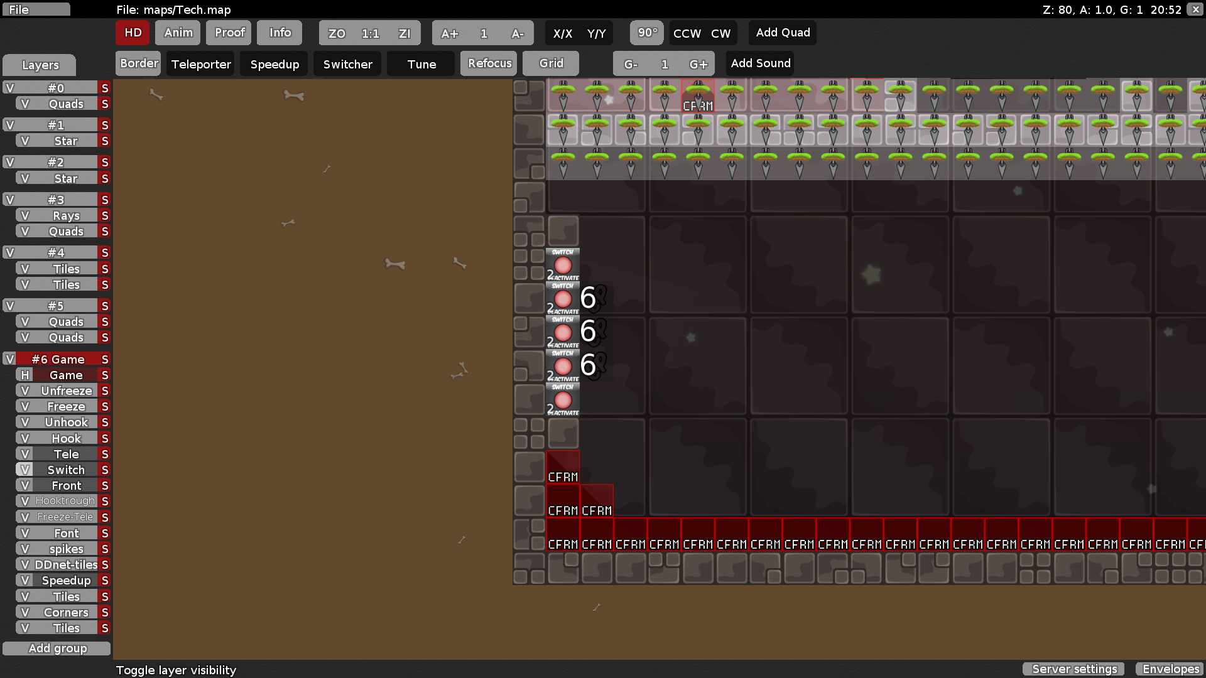The image size is (1206, 678).
Task: Show the hidden Game layer
Action: (24, 375)
